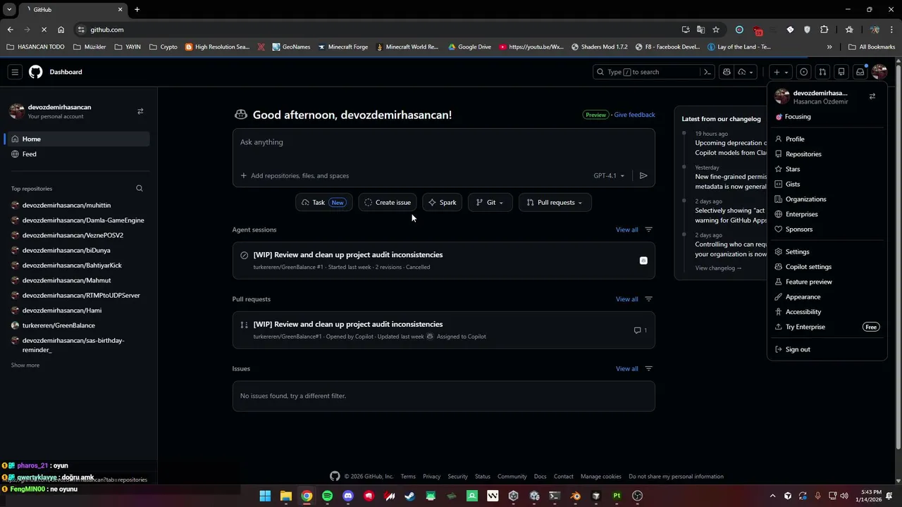The height and width of the screenshot is (507, 902).
Task: Open the repositories icon in GitHub header
Action: coord(841,72)
